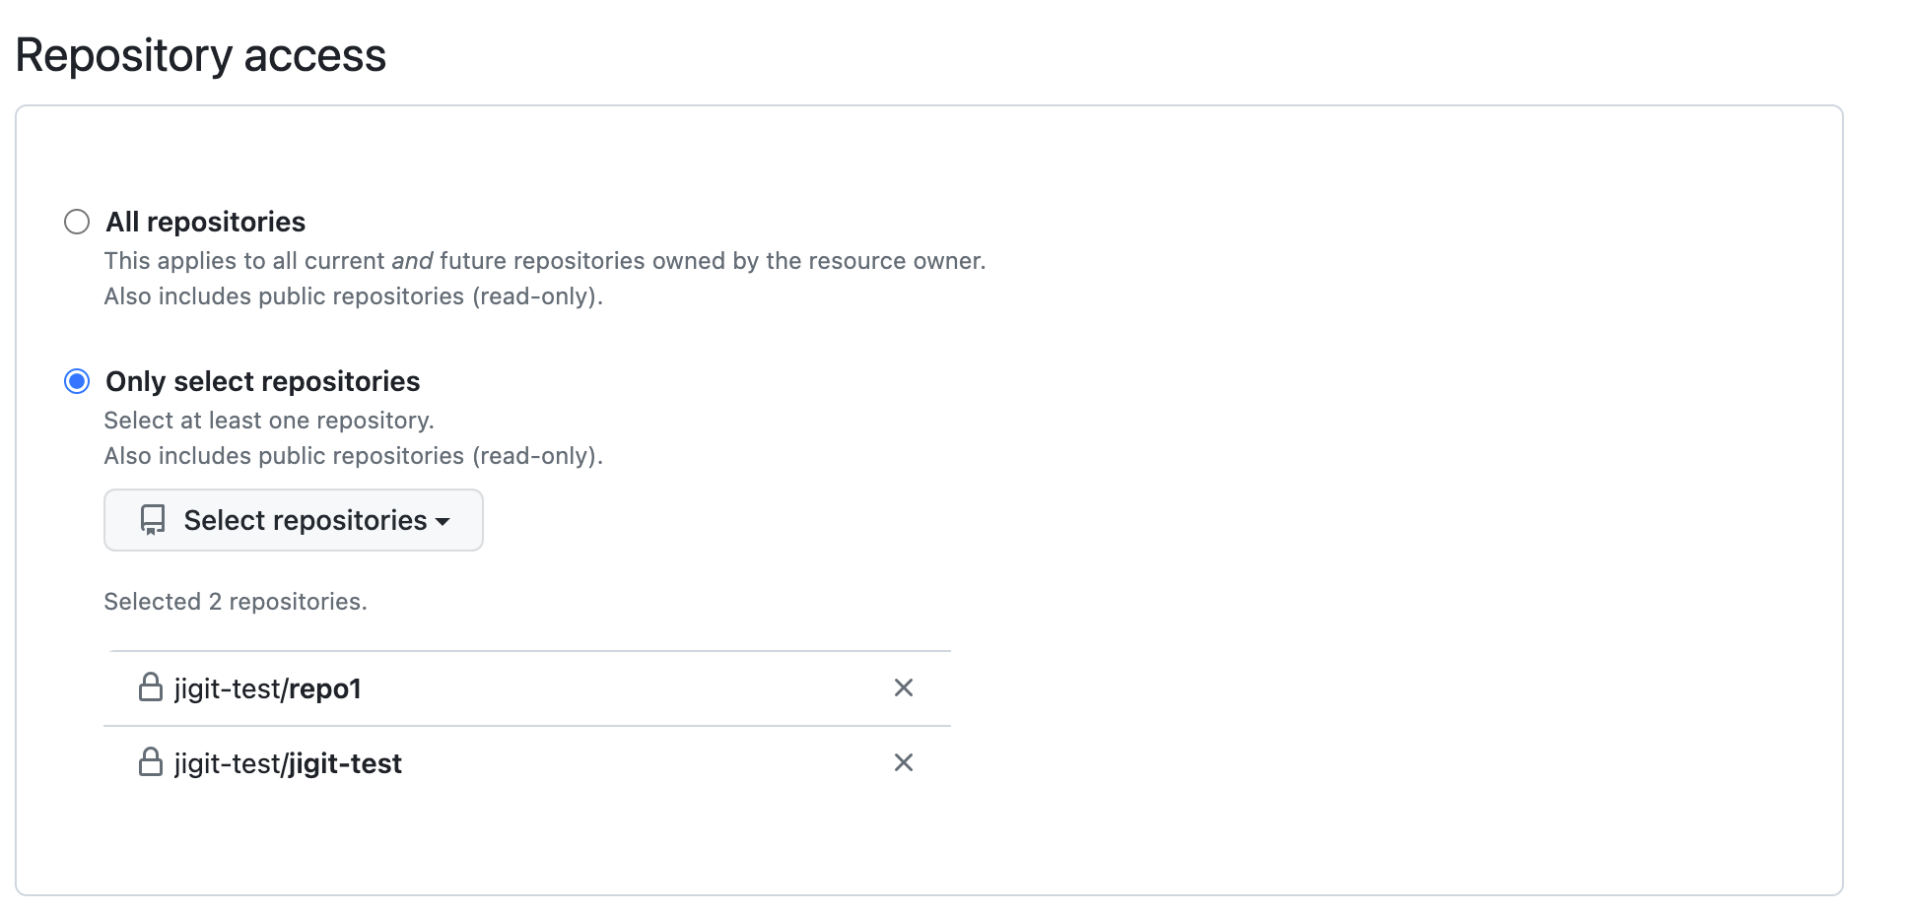Click the jigit-test/repo1 repository name
Screen dimensions: 1908x914
coord(267,688)
